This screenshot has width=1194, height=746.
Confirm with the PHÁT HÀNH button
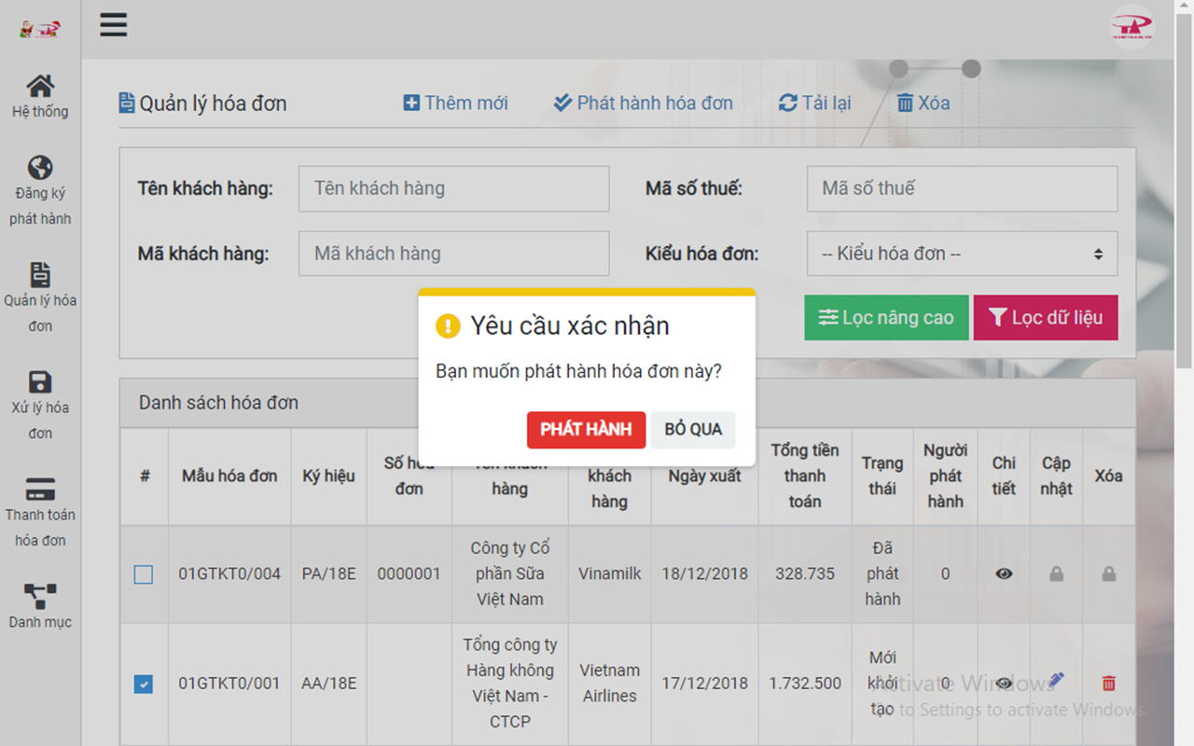[586, 430]
